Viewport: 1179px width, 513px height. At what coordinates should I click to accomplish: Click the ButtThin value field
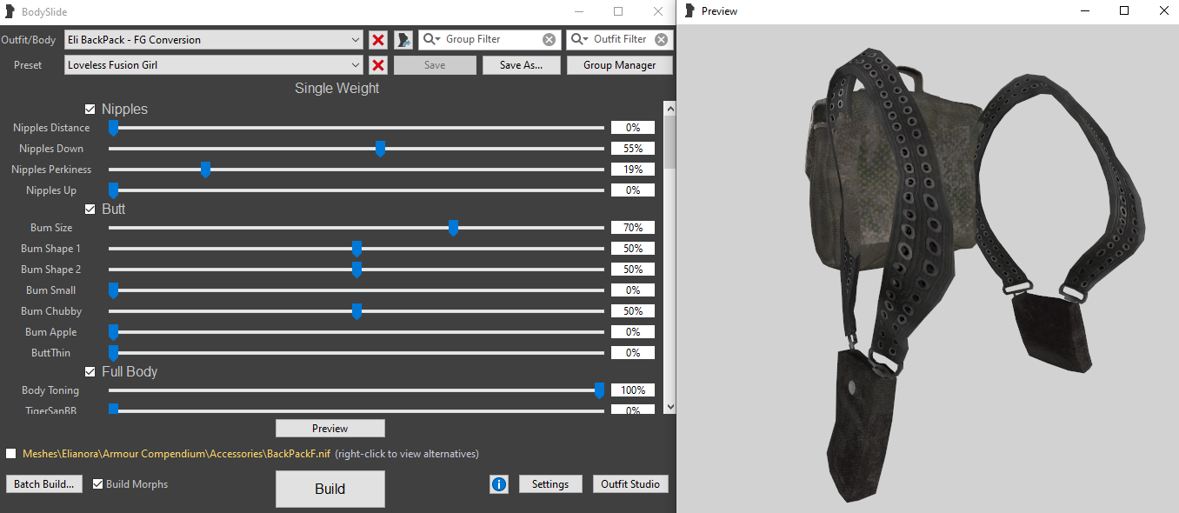633,353
